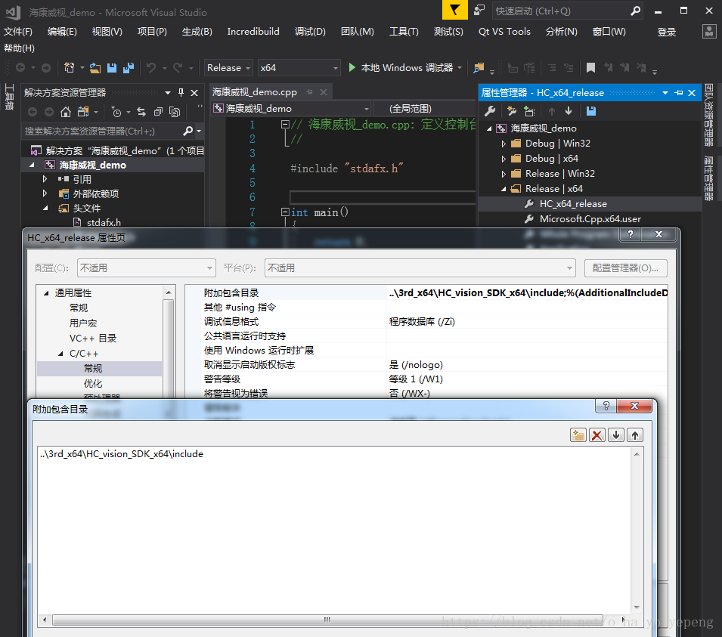Open Qt VS Tools menu
722x637 pixels.
[505, 31]
